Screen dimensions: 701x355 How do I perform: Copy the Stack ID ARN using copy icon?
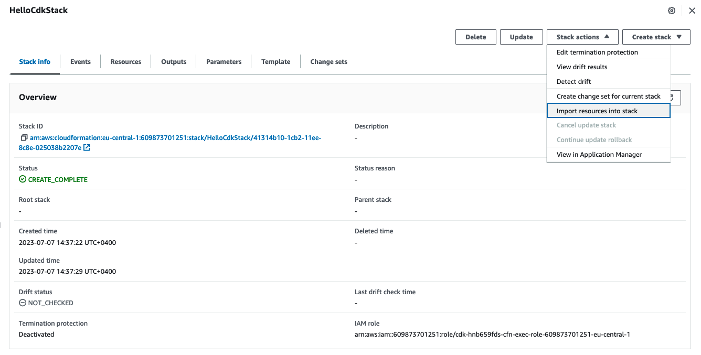coord(24,137)
